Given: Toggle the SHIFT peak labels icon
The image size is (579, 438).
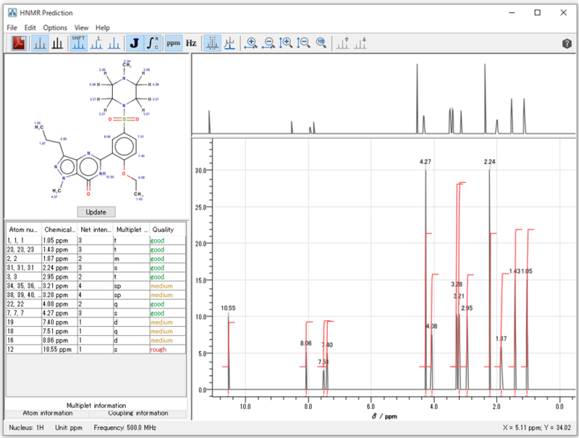Looking at the screenshot, I should 78,43.
